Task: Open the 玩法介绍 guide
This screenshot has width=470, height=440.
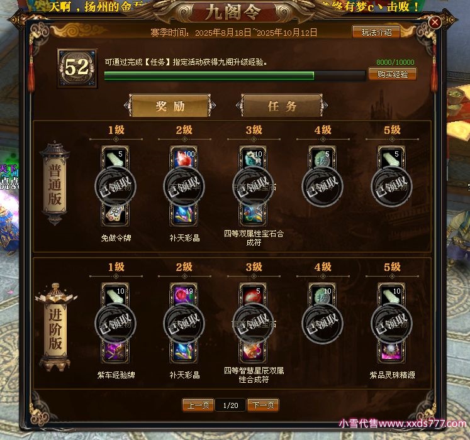Action: (376, 32)
